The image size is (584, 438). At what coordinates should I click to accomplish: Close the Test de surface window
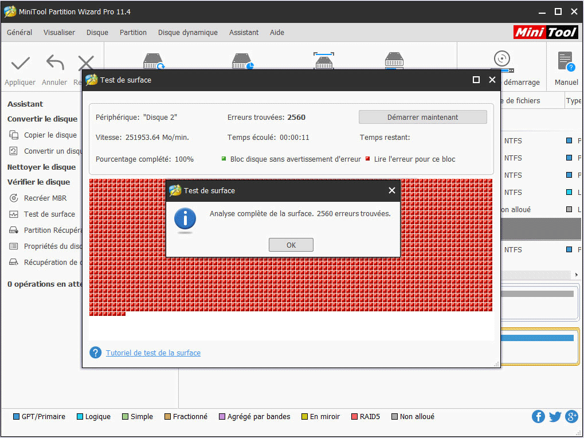click(x=492, y=80)
